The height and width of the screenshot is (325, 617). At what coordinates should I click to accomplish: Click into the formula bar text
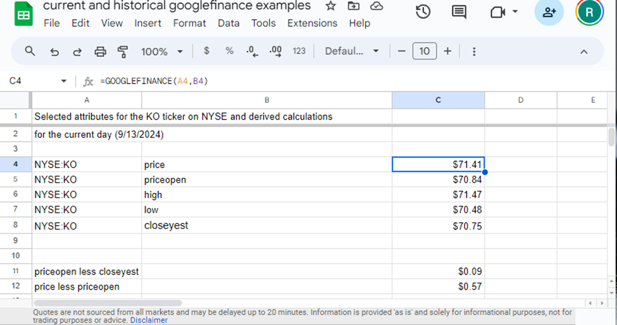point(154,81)
